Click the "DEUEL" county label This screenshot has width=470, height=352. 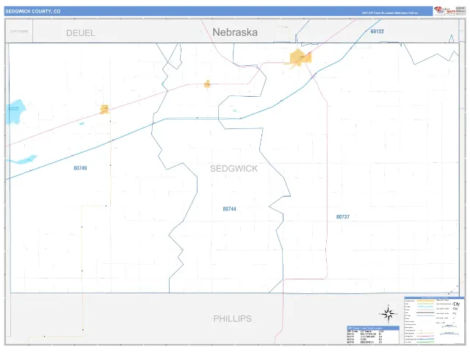tap(81, 33)
